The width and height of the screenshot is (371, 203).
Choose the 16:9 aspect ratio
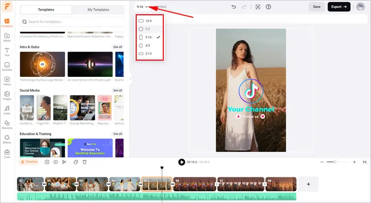pos(149,21)
